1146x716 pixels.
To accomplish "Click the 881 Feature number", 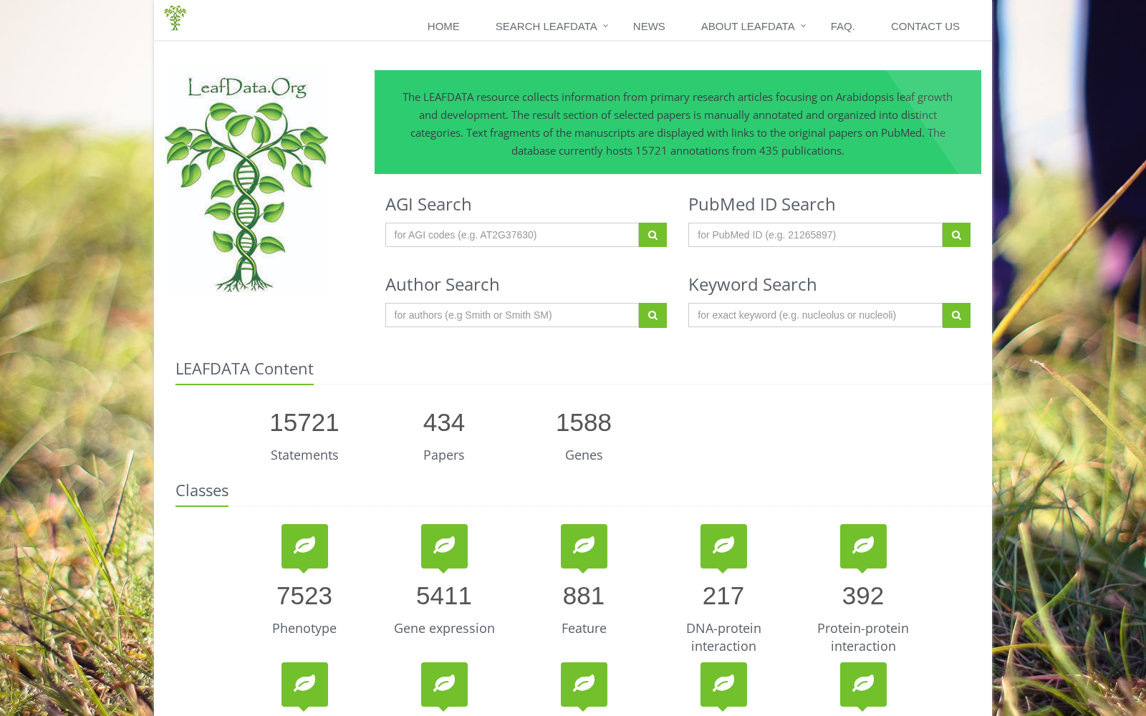I will pyautogui.click(x=584, y=596).
